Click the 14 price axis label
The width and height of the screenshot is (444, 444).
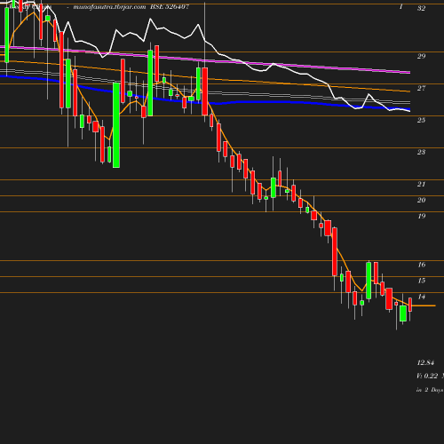pos(421,297)
